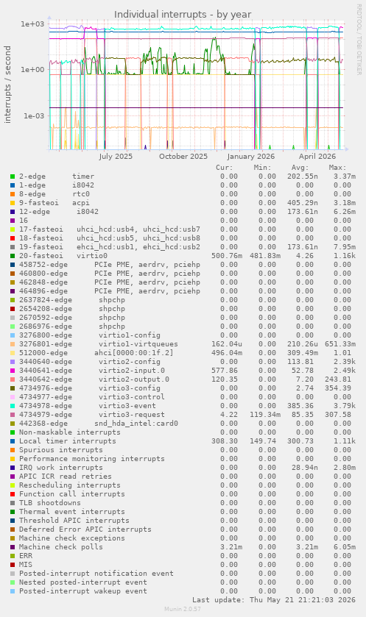Click the 'Last update: Thu May 21 21:21:03 2026' text
Screen dimensions: 366x617
274,601
